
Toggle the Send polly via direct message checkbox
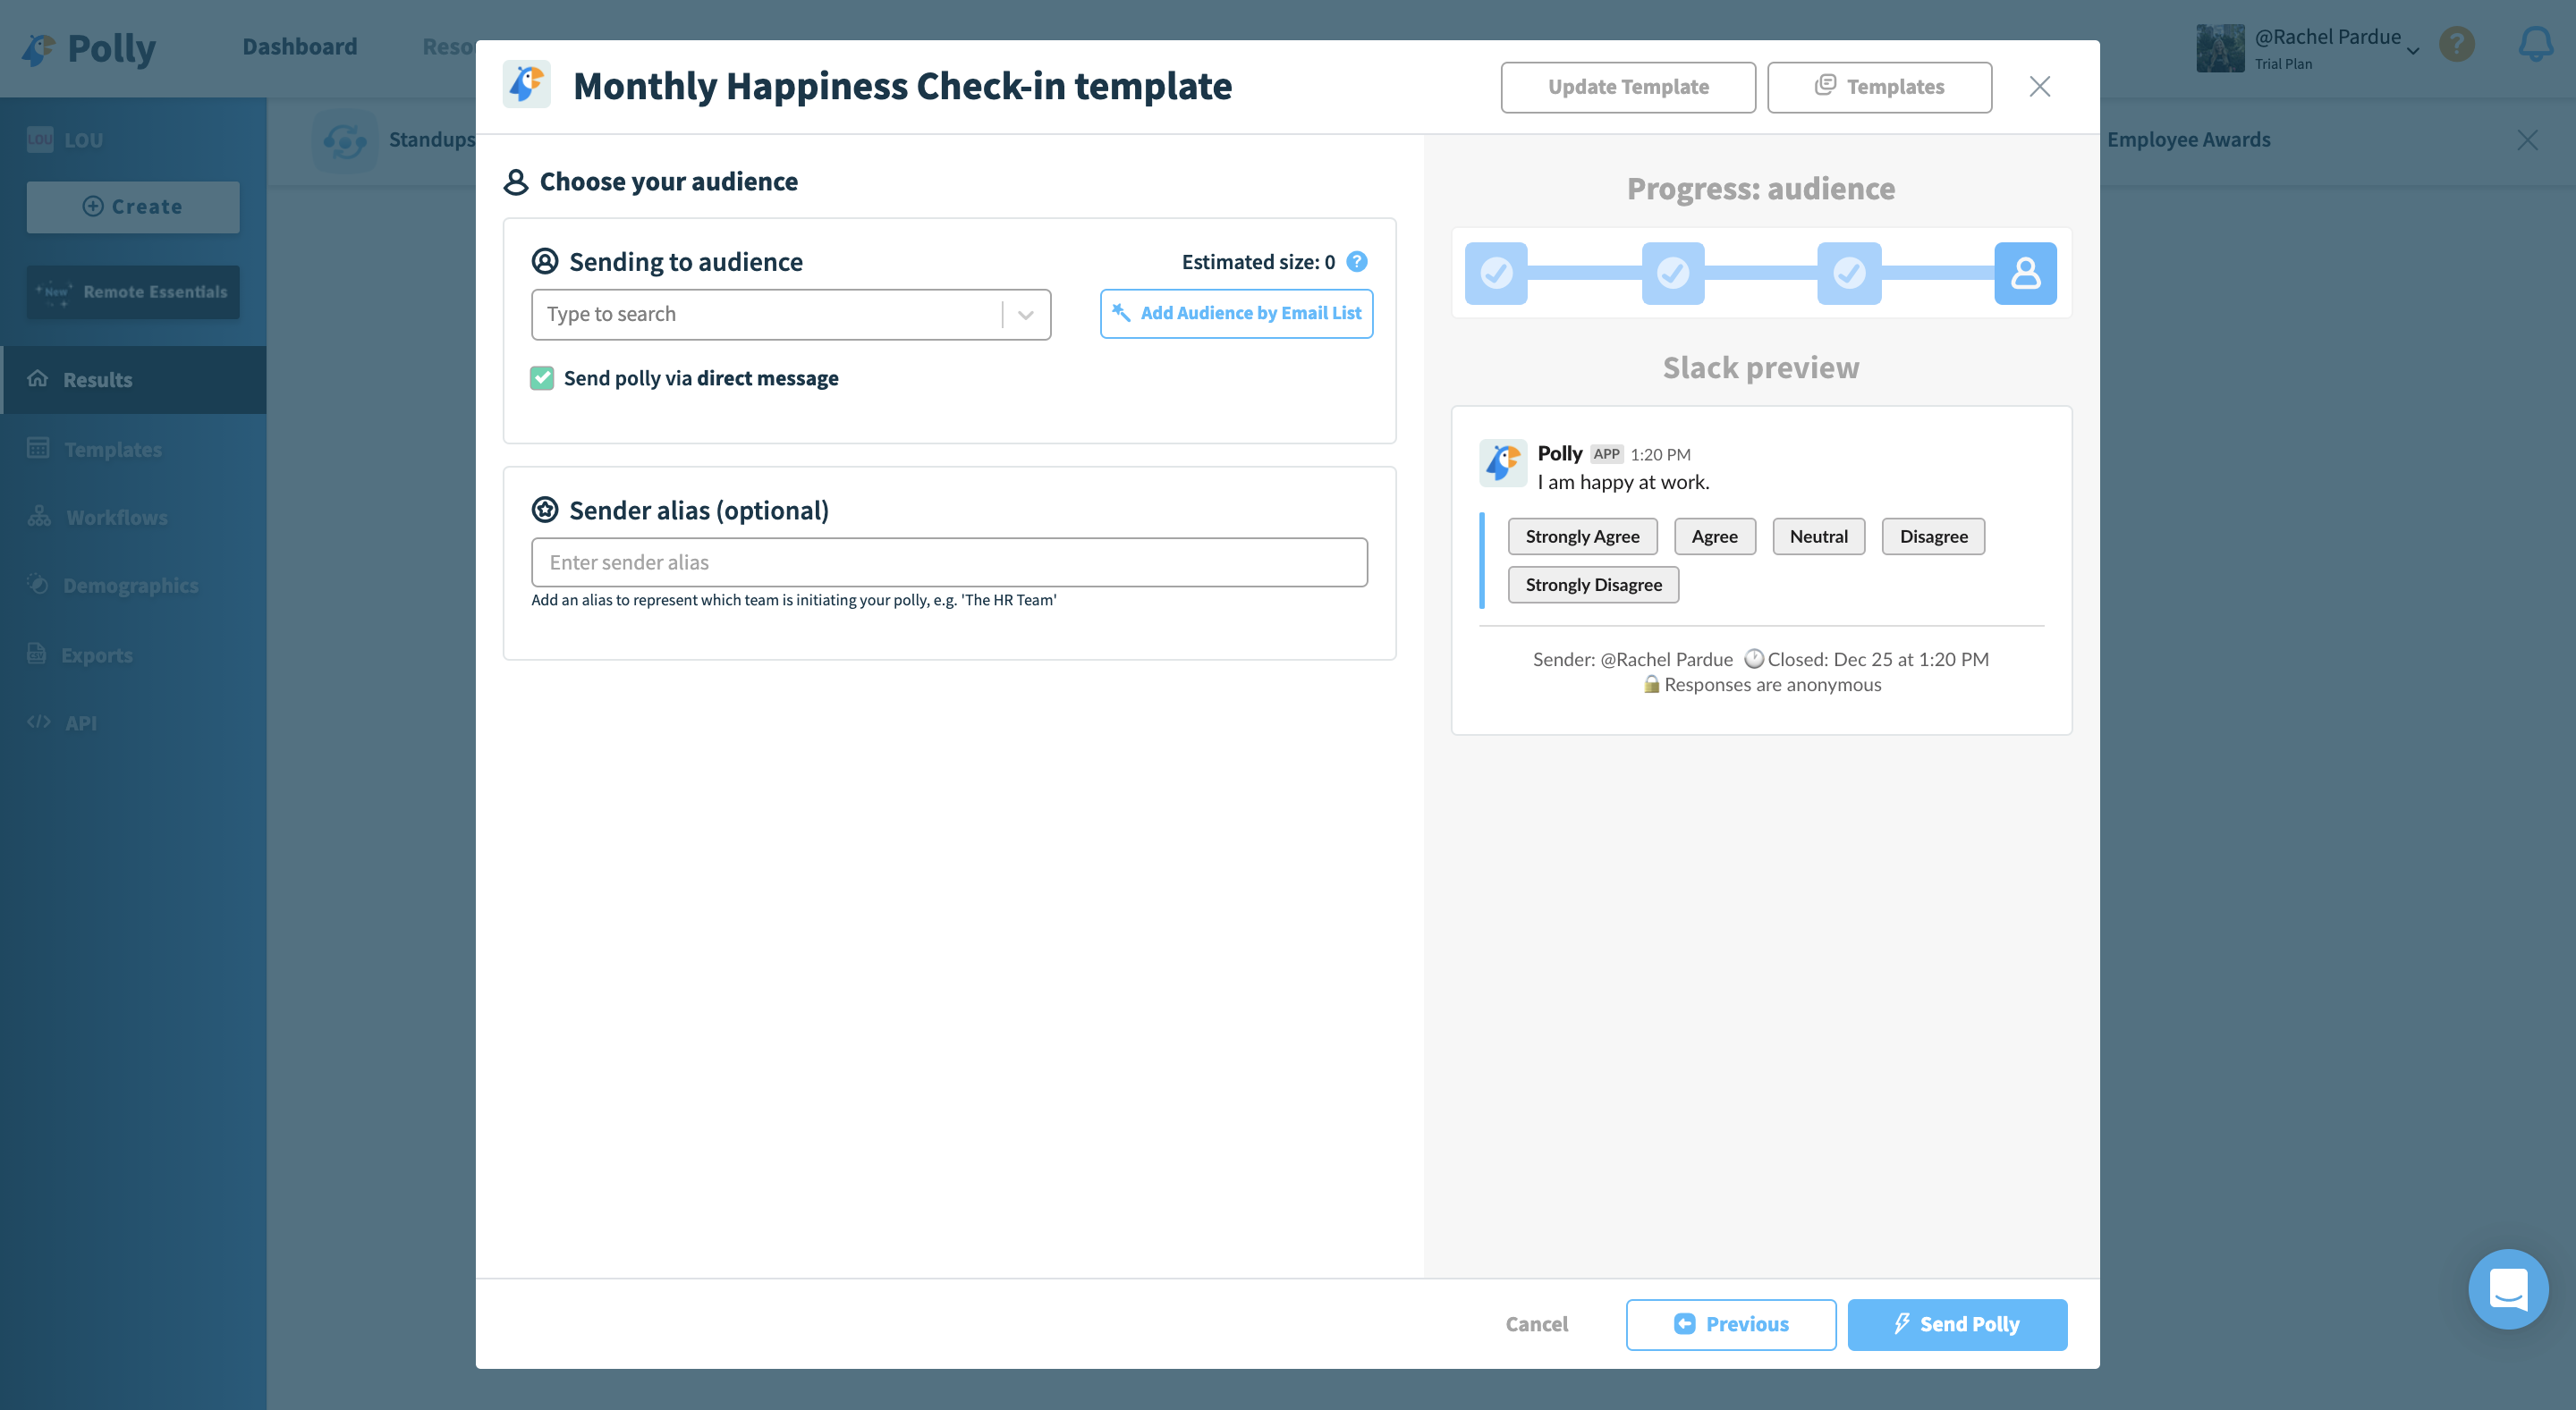pos(542,378)
